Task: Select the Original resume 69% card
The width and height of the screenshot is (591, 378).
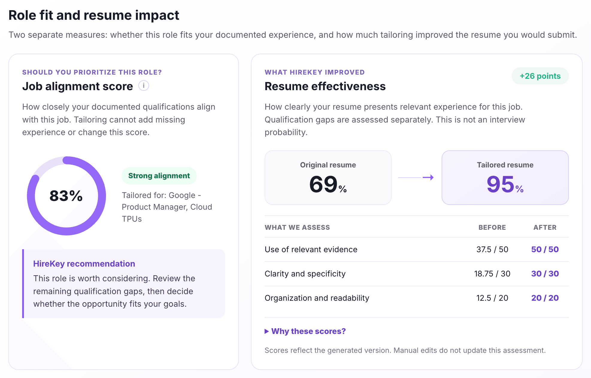Action: tap(328, 178)
